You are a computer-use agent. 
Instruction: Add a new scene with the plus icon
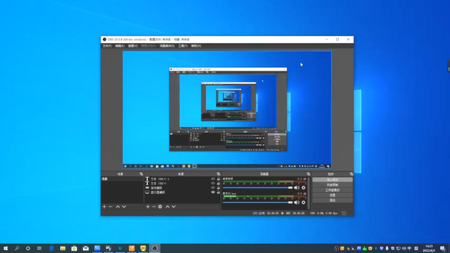pyautogui.click(x=104, y=206)
